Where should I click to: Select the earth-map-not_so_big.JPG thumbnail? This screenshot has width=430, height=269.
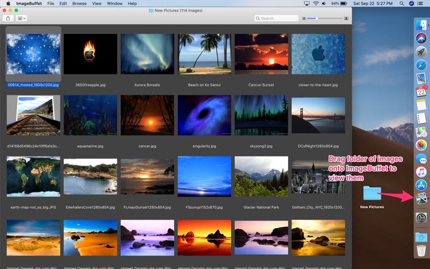click(x=33, y=176)
